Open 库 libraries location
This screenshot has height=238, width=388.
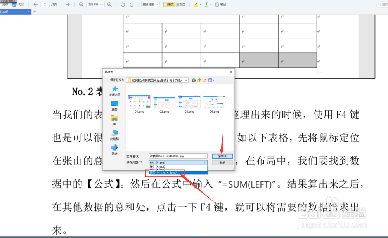114,121
